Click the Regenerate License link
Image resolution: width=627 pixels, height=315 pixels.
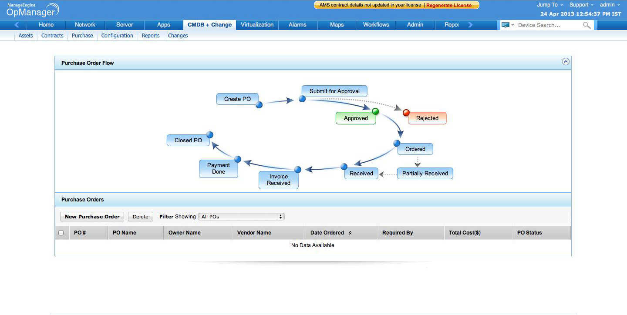449,5
